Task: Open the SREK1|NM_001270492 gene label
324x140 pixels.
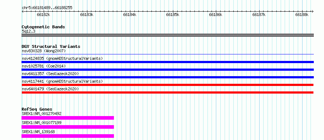Action: click(x=42, y=114)
